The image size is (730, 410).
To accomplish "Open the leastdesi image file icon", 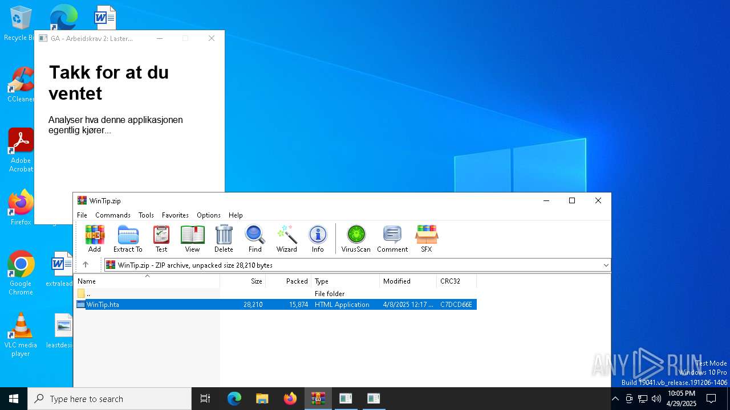I will click(x=59, y=330).
